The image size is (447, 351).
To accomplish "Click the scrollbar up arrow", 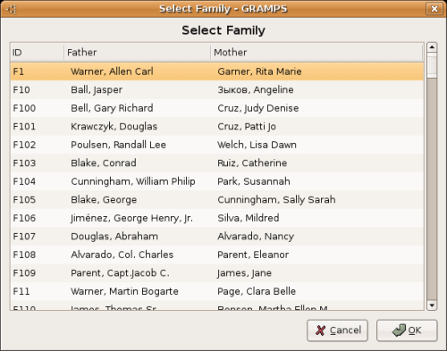I will [x=432, y=47].
